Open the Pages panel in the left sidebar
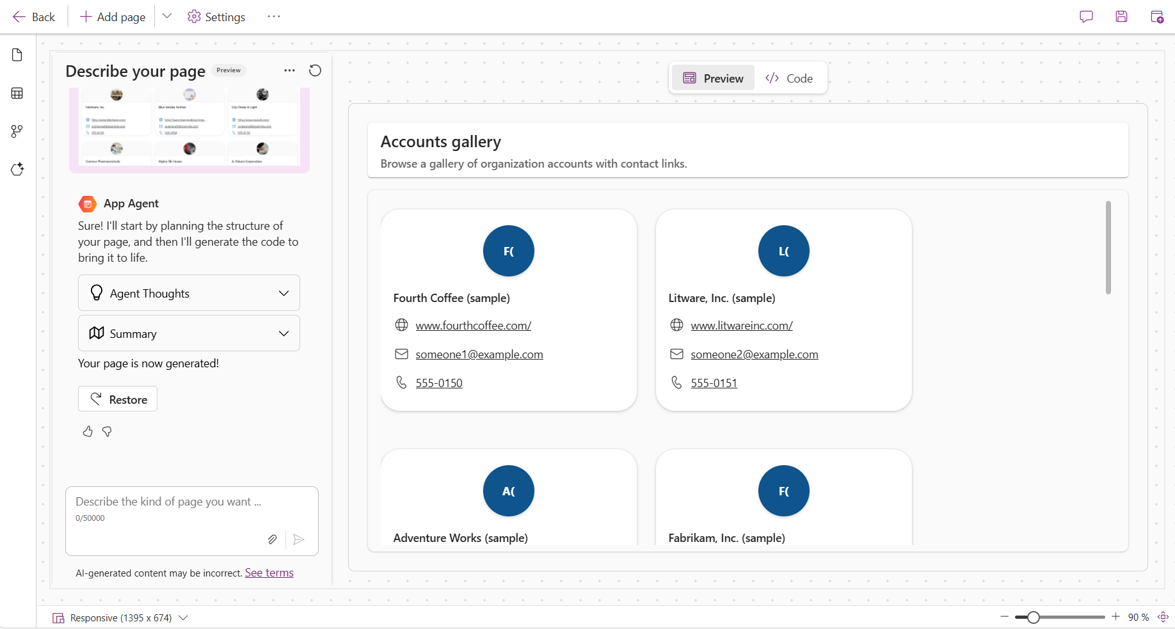1175x629 pixels. pos(17,54)
